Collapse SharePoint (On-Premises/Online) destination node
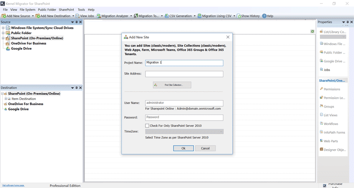The image size is (354, 188). click(2, 94)
